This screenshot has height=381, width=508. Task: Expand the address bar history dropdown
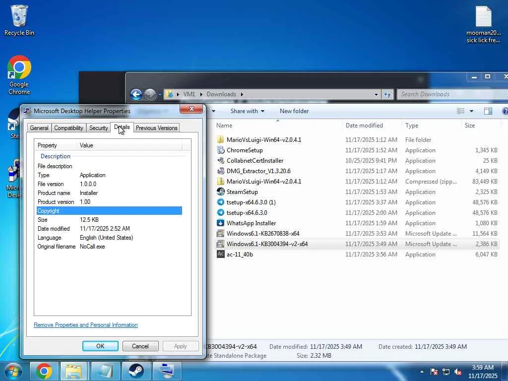pos(376,95)
